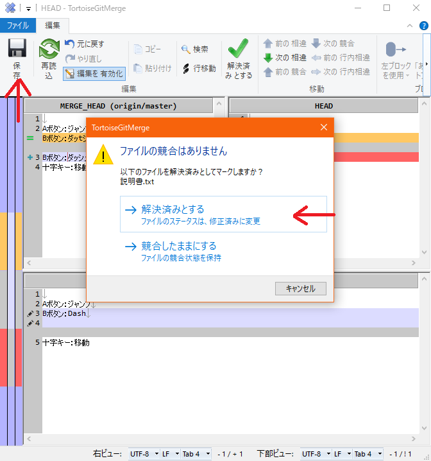This screenshot has width=431, height=461.
Task: Click upper pane horizontal scrollbar left arrow
Action: tap(29, 263)
